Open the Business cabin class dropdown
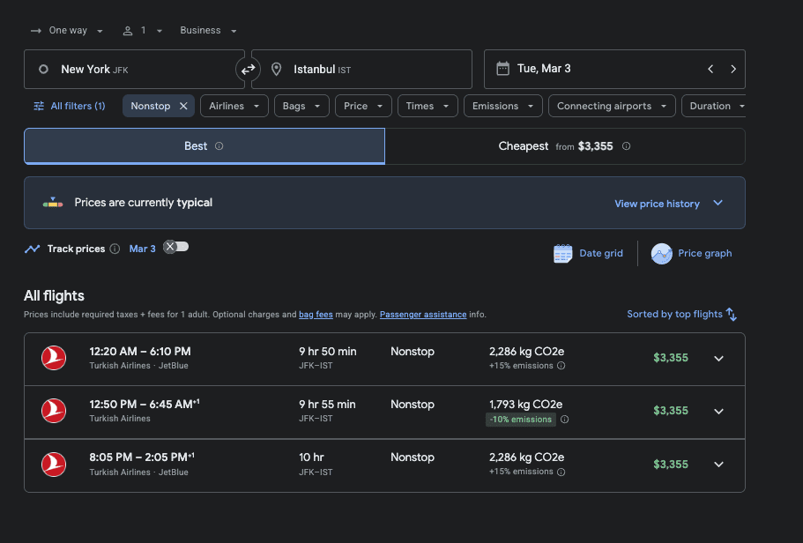The image size is (803, 543). point(207,30)
